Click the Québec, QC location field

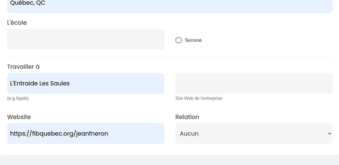point(170,4)
